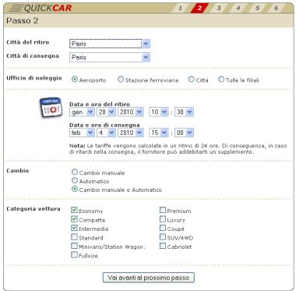Choose Tutte le filiali option
This screenshot has width=296, height=291.
pyautogui.click(x=221, y=80)
